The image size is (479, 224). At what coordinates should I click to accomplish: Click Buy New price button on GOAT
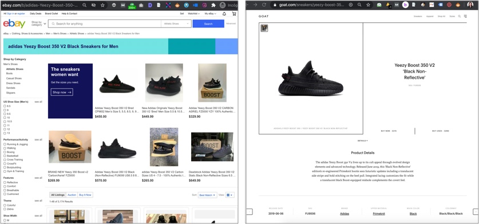pos(389,131)
